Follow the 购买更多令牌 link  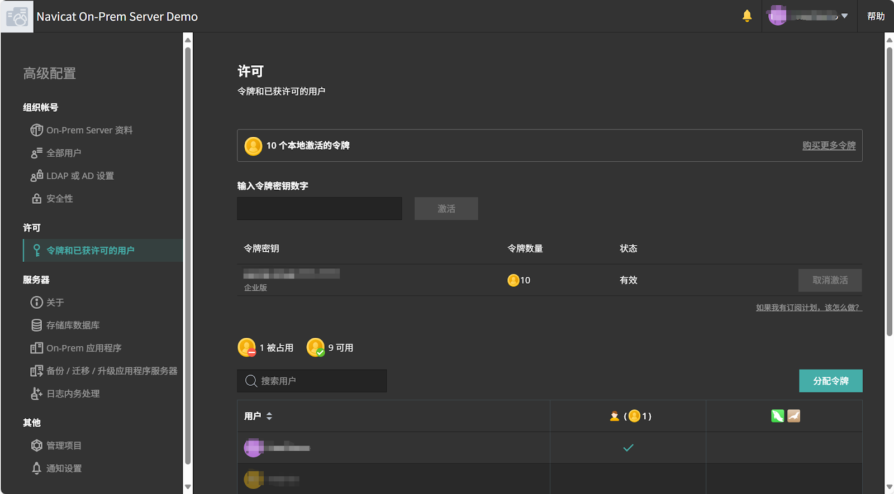829,146
